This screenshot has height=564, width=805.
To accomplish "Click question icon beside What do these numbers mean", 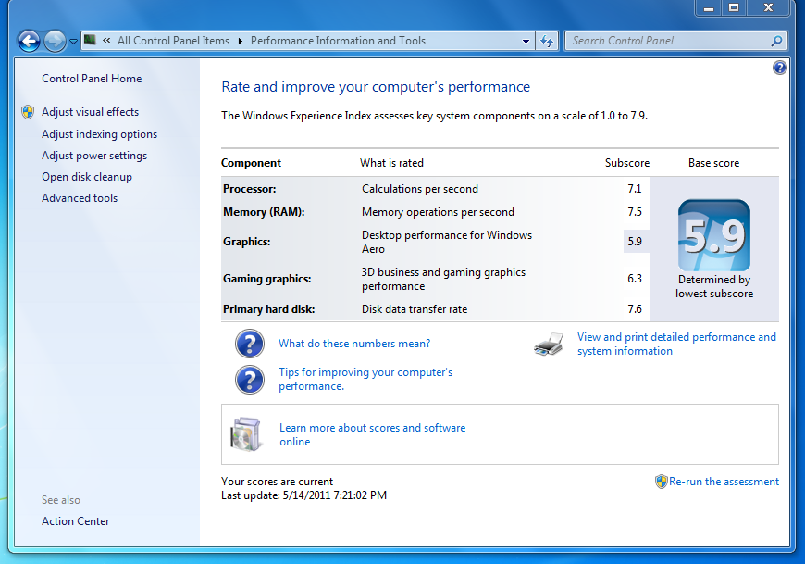I will point(250,344).
